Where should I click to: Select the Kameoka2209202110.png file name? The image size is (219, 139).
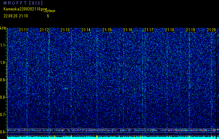26,9
